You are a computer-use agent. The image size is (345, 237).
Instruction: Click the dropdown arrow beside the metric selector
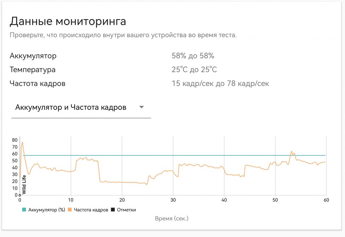(x=142, y=107)
